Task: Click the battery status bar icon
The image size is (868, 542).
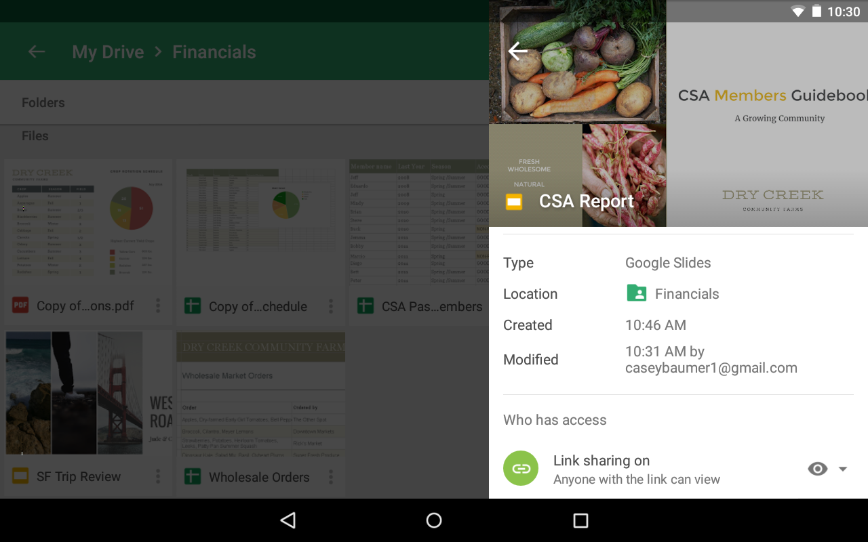Action: [817, 12]
